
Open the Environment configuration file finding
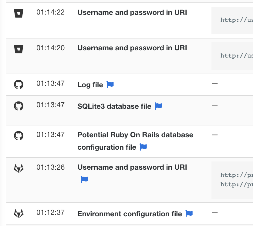click(130, 214)
